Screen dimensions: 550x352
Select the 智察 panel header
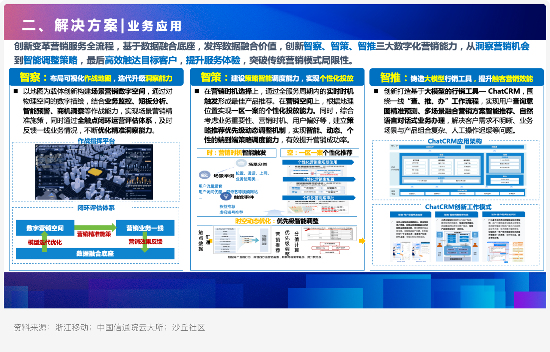[96, 78]
